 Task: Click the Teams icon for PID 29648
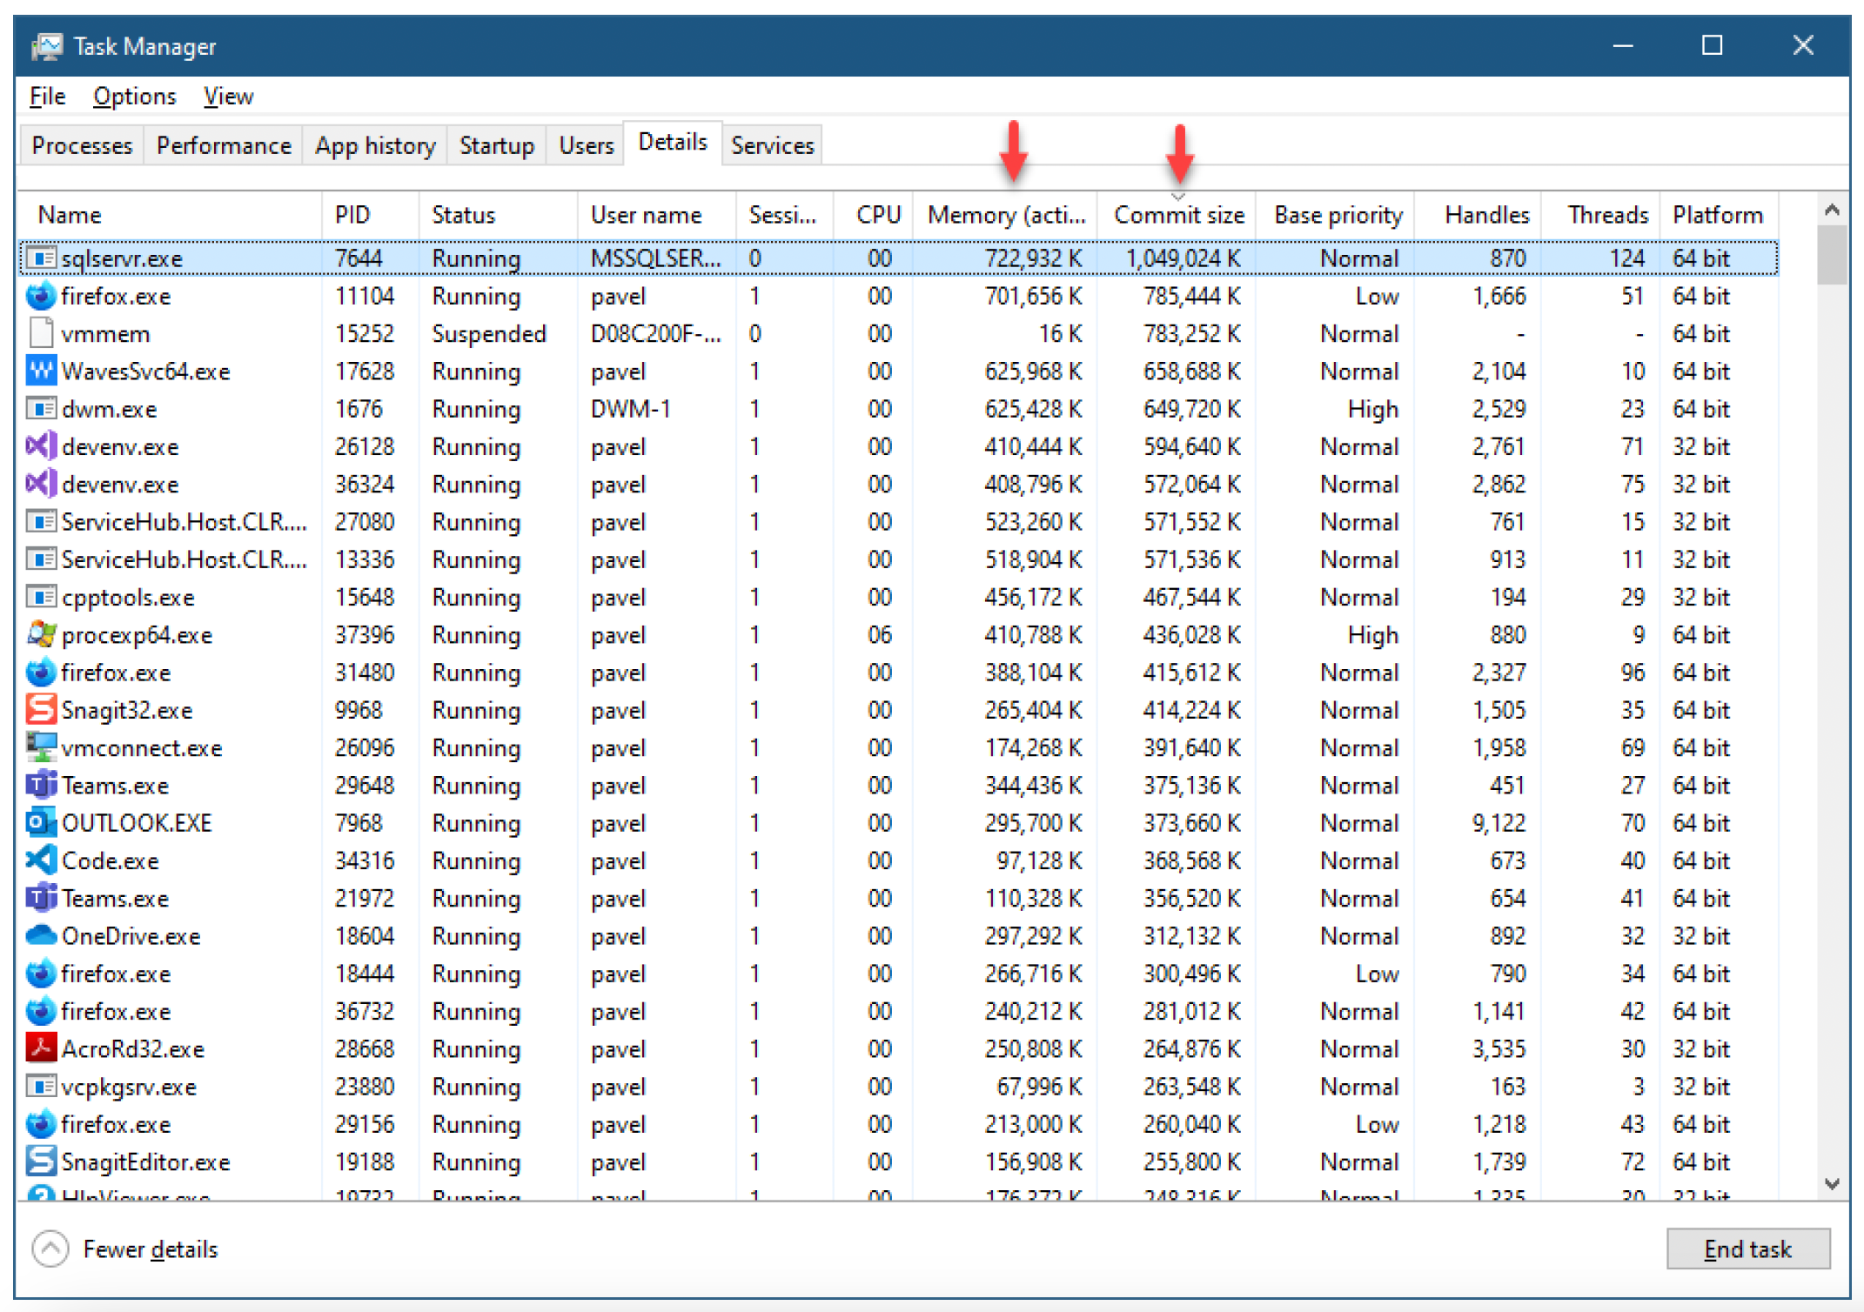41,785
